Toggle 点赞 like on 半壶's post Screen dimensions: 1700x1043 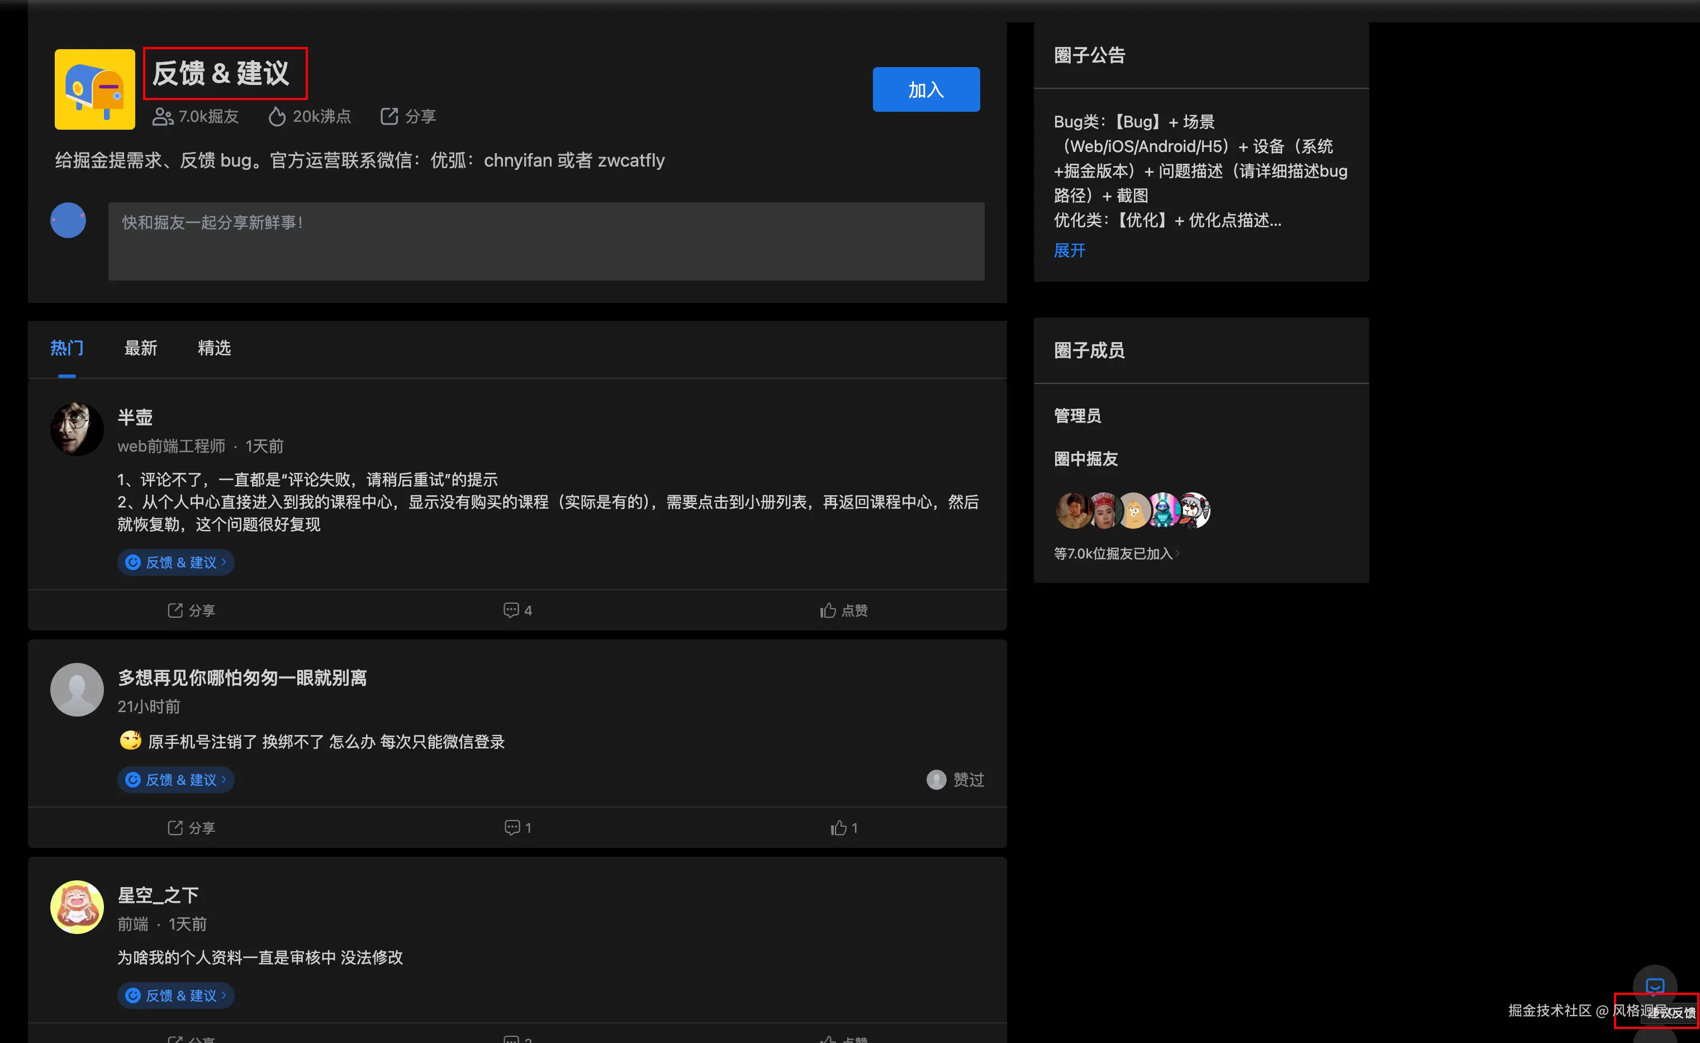tap(843, 610)
